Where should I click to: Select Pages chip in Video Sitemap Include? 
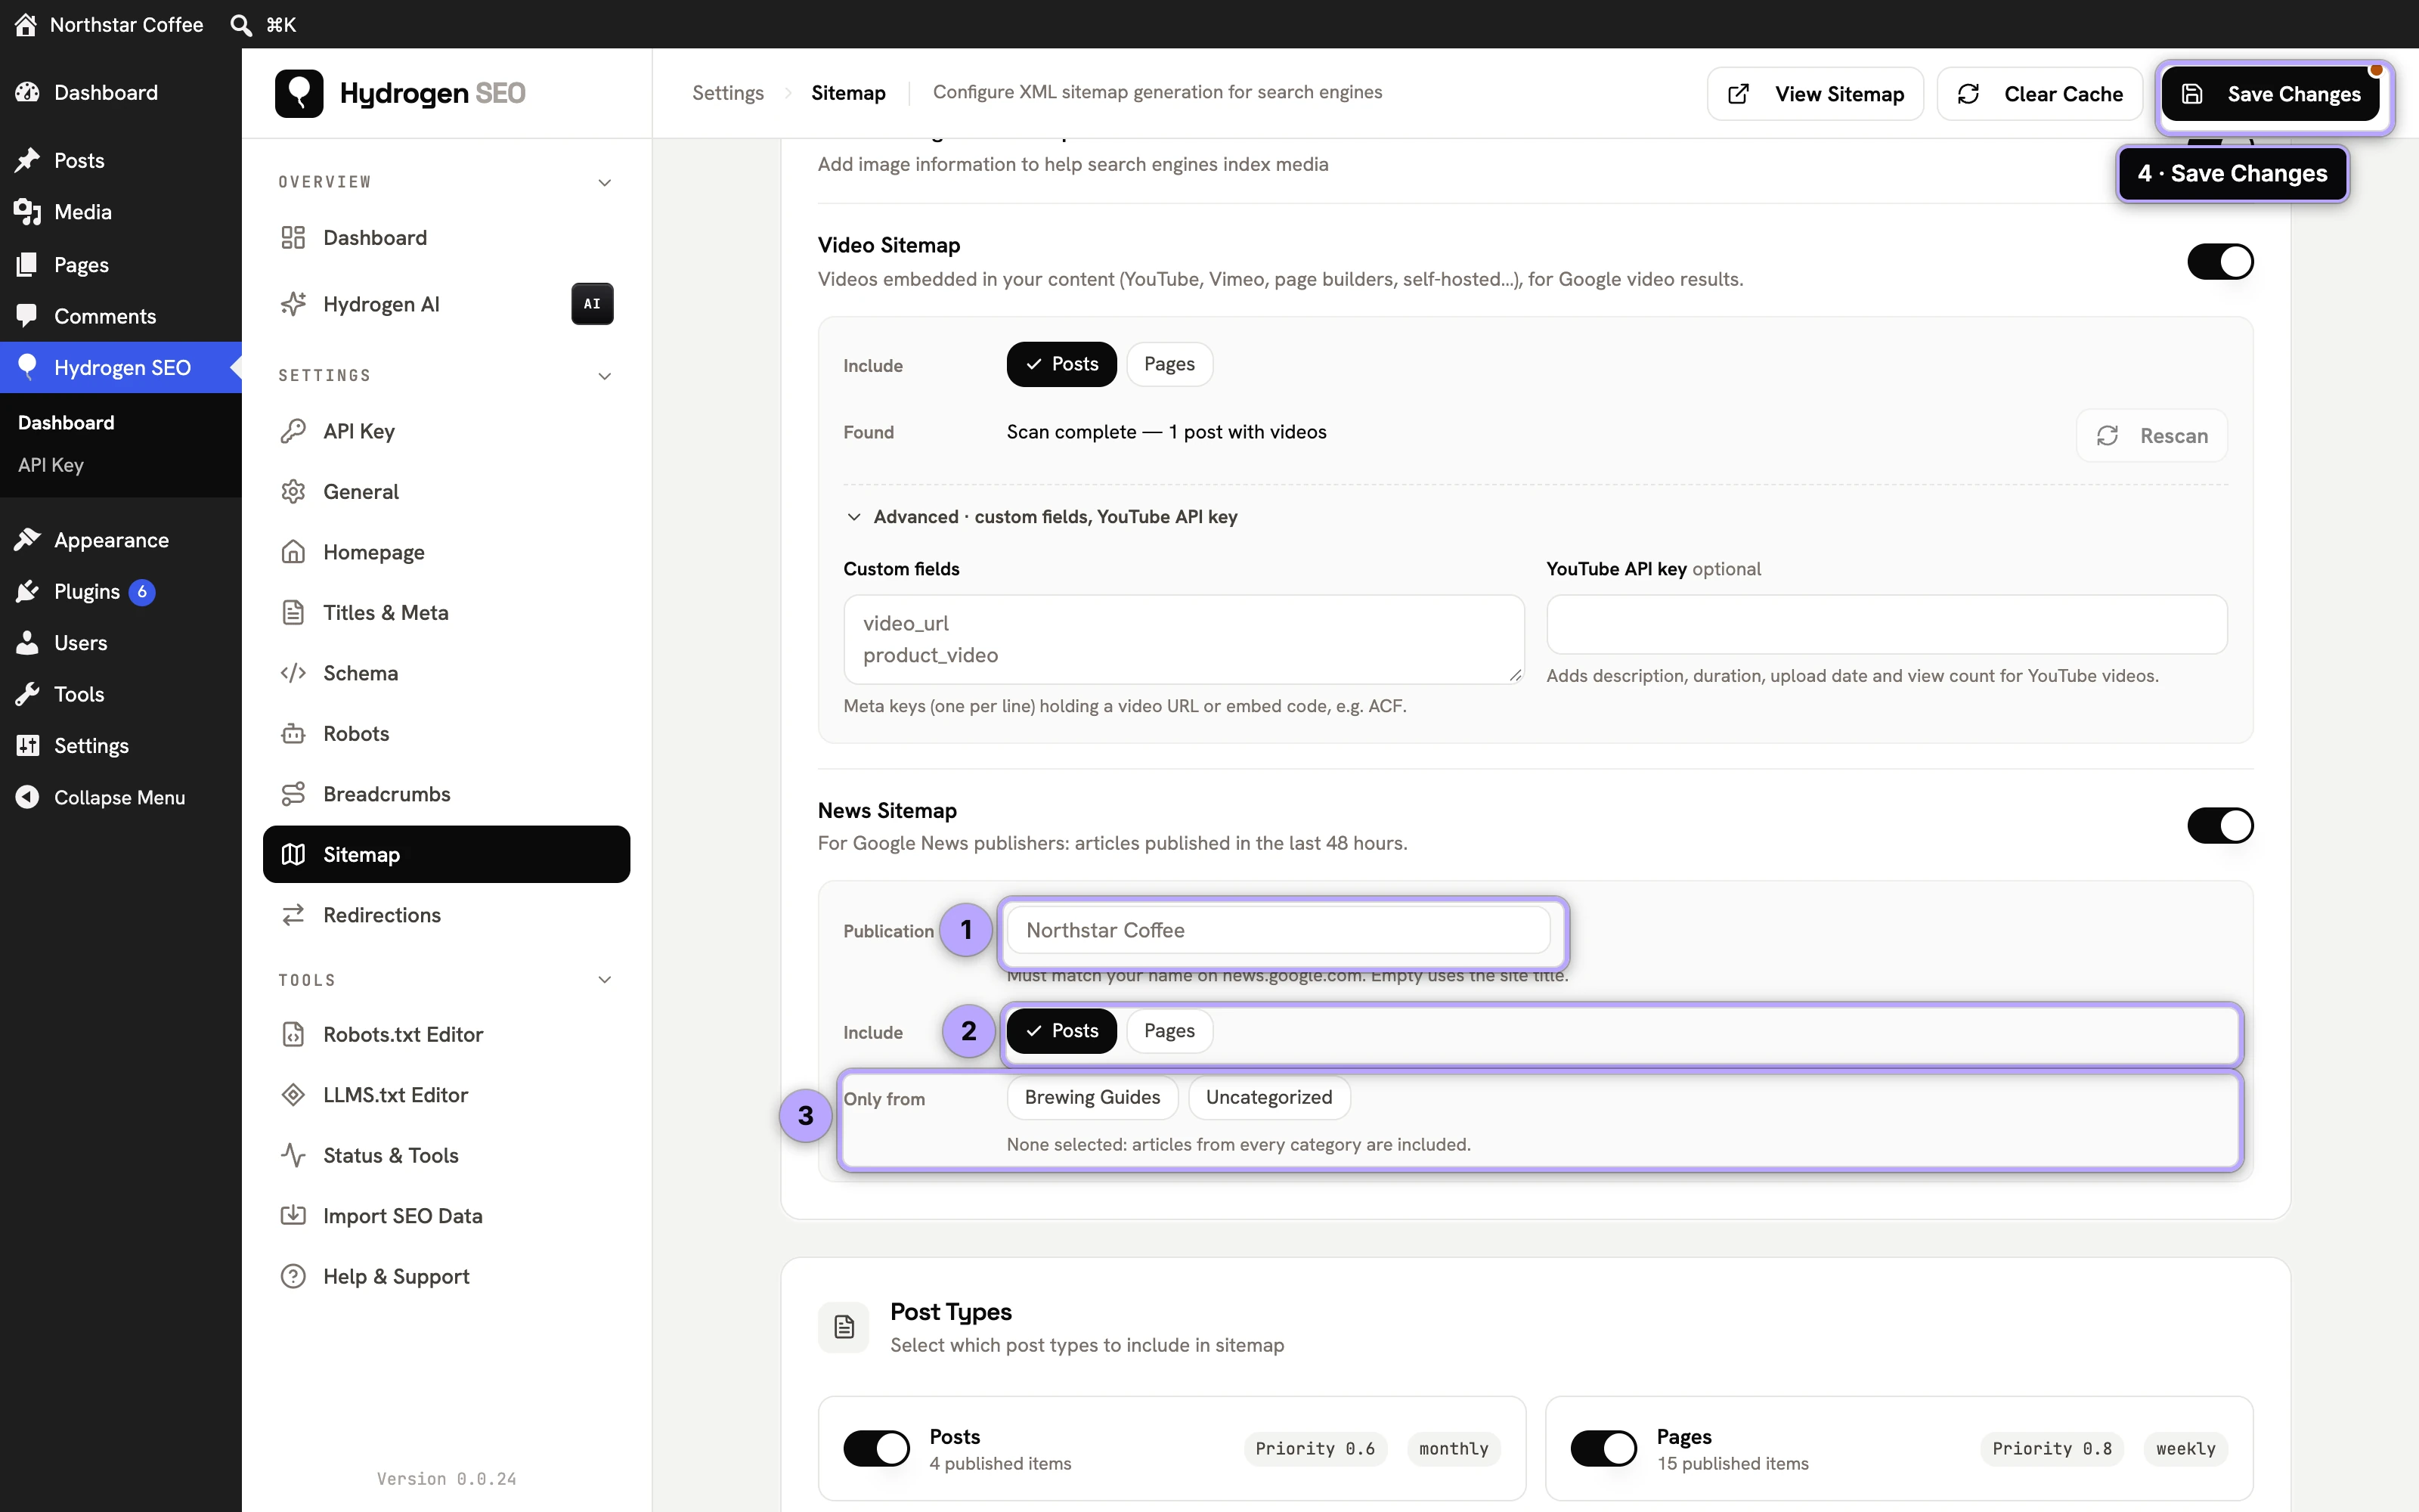coord(1169,364)
